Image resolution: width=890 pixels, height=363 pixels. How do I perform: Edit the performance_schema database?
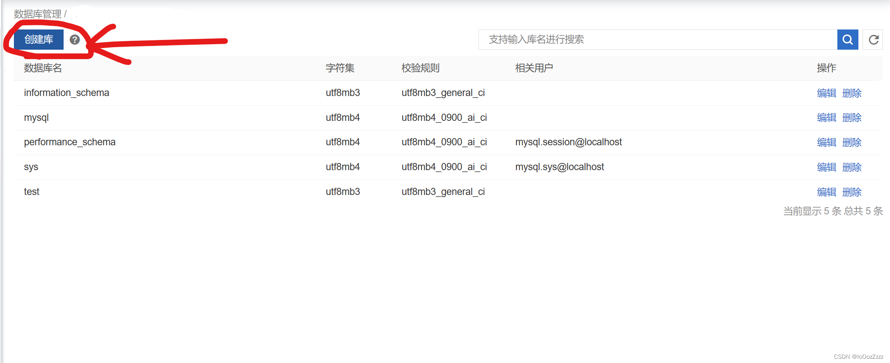[826, 142]
